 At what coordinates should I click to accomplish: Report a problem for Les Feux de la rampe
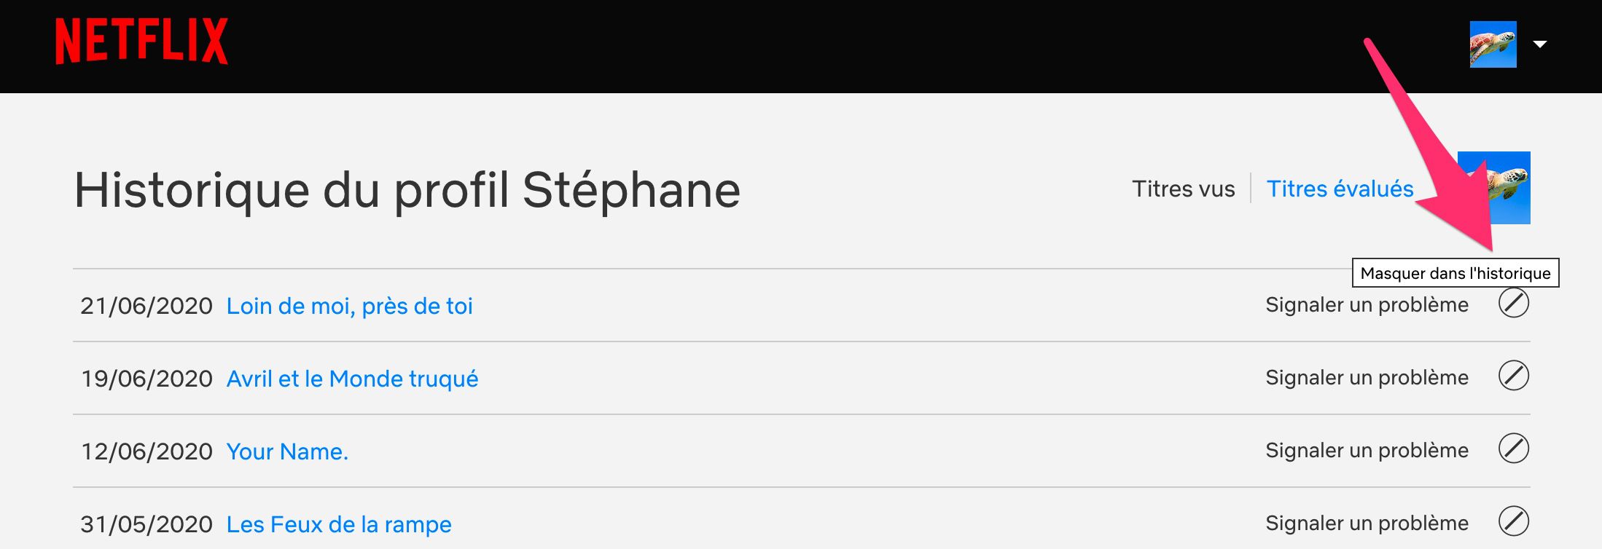tap(1367, 523)
